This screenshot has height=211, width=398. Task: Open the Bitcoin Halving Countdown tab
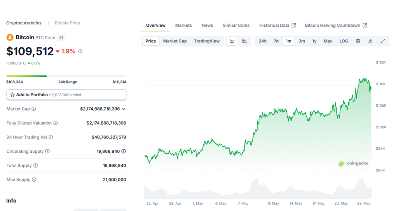pos(336,25)
